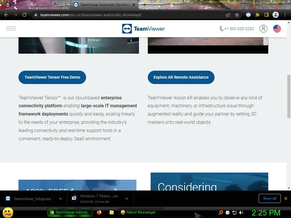Expand the Windows 7 Titanic iso options chevron
The height and width of the screenshot is (218, 291).
(127, 199)
